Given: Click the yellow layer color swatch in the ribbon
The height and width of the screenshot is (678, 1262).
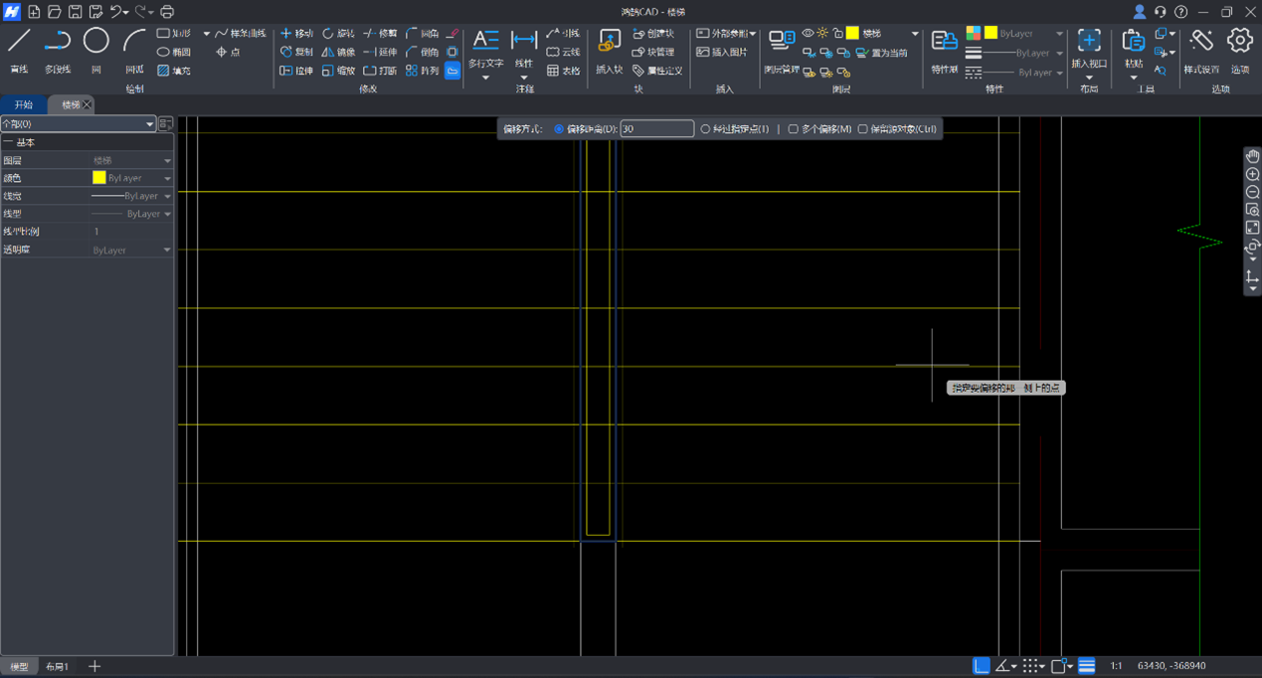Looking at the screenshot, I should 852,34.
